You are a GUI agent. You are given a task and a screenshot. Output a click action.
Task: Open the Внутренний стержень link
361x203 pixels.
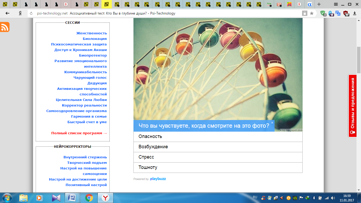click(x=85, y=157)
